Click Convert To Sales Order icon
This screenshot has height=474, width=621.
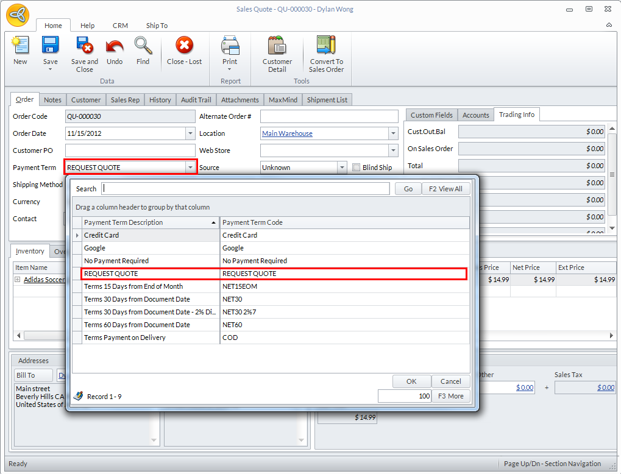coord(326,46)
